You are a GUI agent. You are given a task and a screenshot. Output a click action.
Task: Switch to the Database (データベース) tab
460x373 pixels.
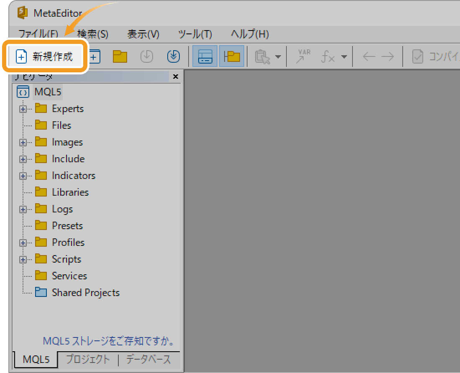tap(148, 359)
